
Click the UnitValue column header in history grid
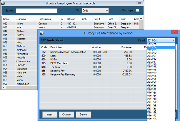coord(96,47)
